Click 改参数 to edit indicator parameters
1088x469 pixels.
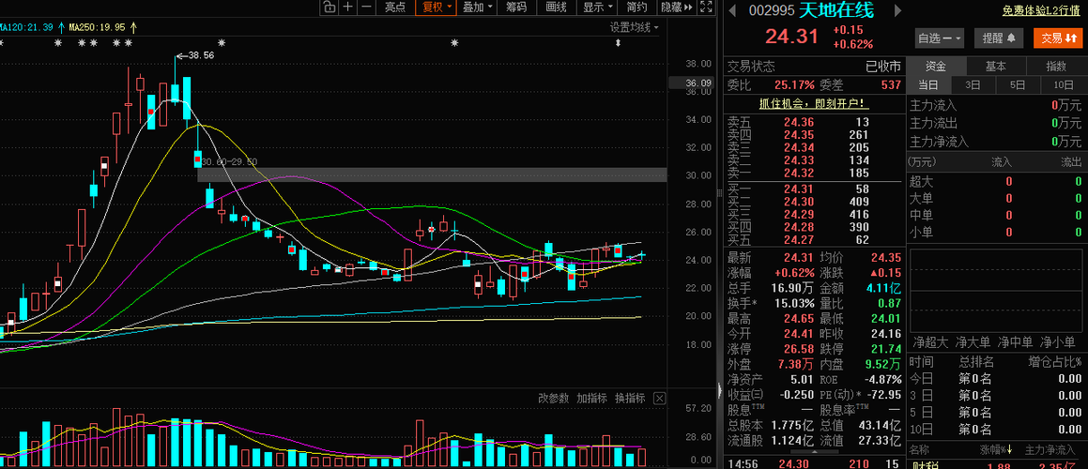[553, 399]
